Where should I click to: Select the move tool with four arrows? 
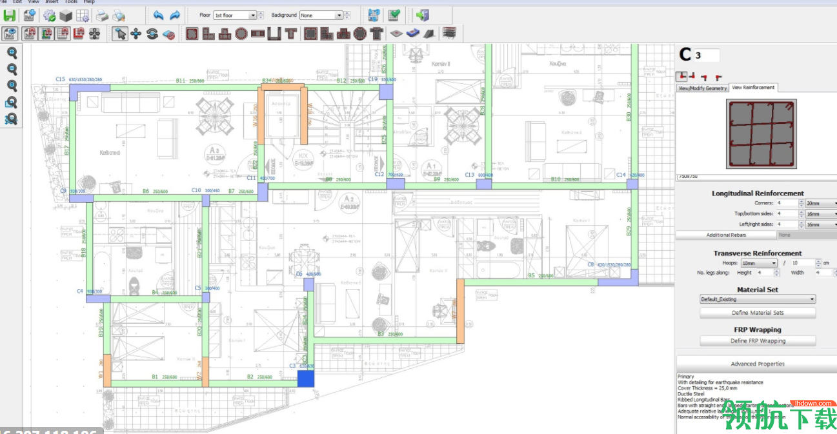click(x=136, y=34)
